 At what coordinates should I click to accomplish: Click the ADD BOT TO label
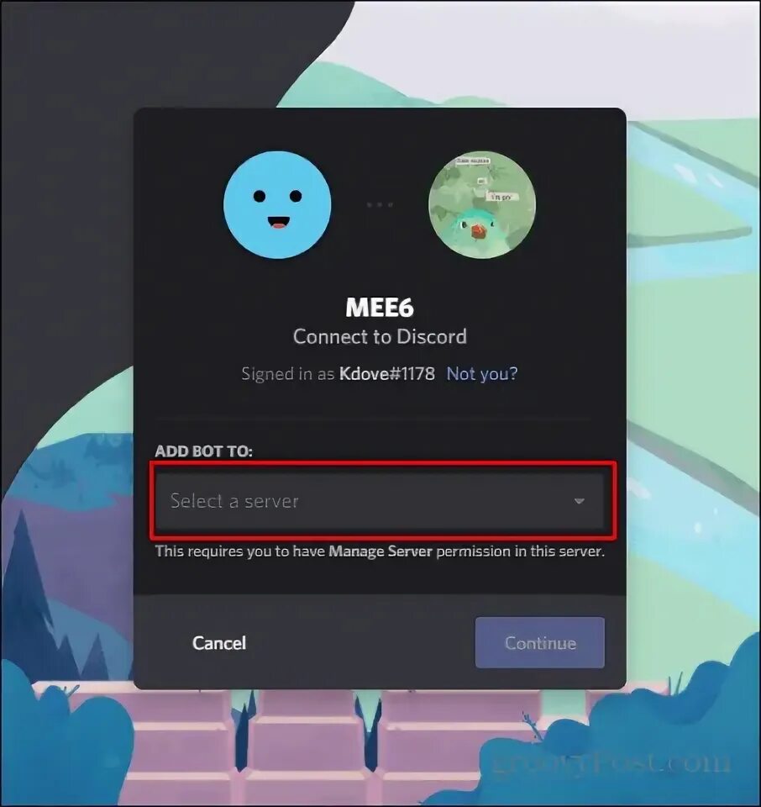tap(203, 451)
